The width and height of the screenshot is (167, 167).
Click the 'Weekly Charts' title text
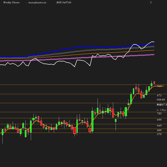coord(11,3)
